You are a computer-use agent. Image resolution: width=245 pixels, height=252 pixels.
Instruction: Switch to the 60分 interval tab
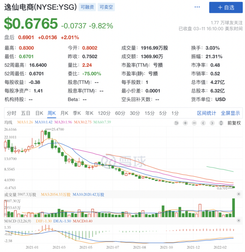point(120,113)
